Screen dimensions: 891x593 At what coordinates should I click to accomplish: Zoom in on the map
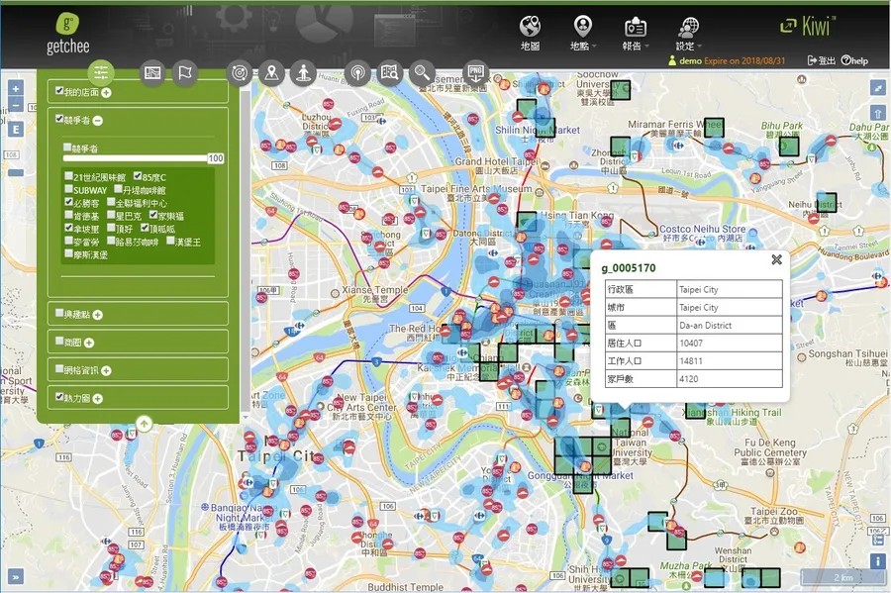tap(16, 89)
